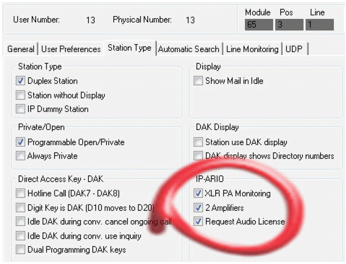Click the Pos field showing 3
Viewport: 346px width, 264px height.
(x=289, y=24)
